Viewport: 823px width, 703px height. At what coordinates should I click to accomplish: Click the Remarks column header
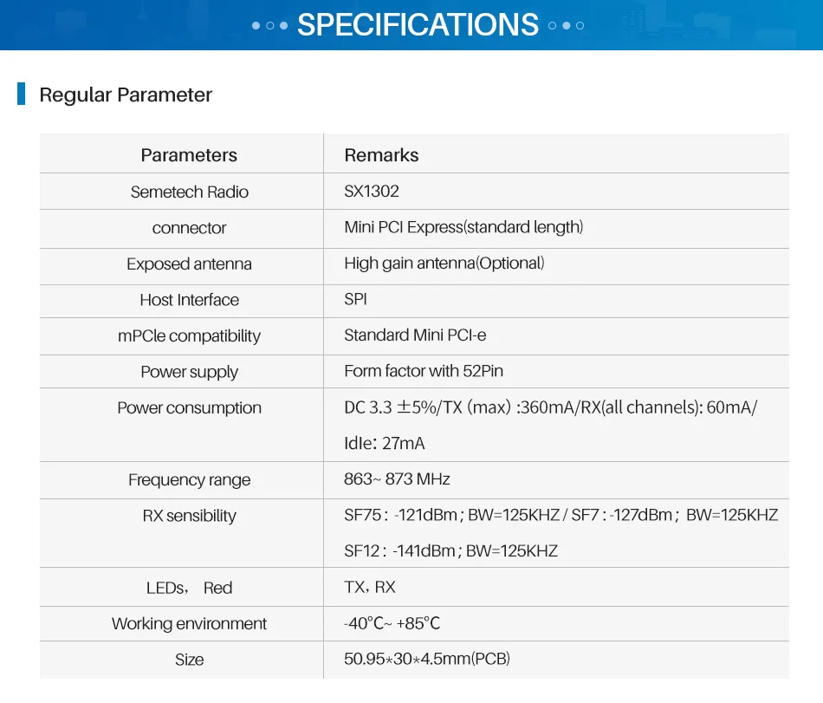[381, 155]
